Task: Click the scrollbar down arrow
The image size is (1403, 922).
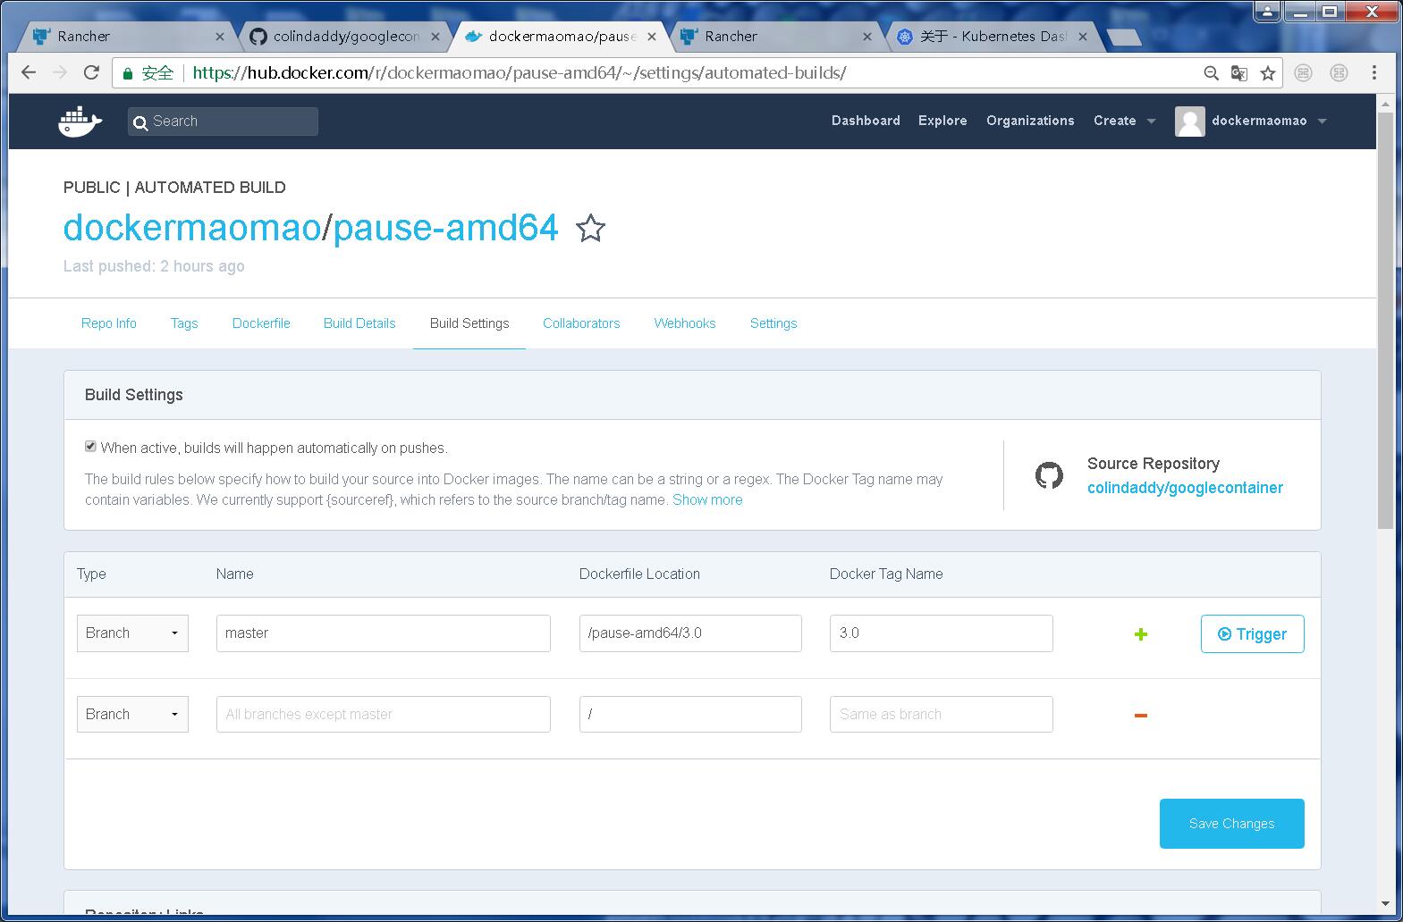Action: [x=1385, y=904]
